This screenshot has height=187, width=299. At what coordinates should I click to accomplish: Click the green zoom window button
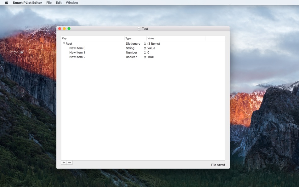click(x=69, y=29)
